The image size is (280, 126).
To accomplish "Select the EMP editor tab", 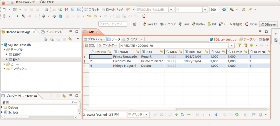I will coord(91,32).
